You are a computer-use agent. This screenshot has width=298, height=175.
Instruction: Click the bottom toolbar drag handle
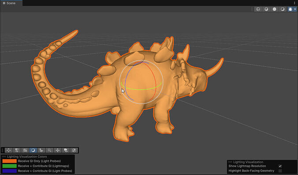(x=3, y=150)
